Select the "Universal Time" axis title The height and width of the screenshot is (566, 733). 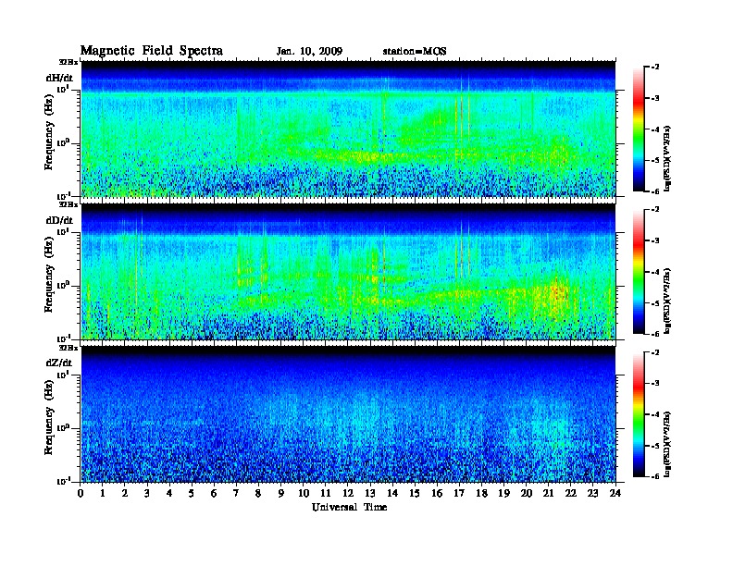point(349,507)
